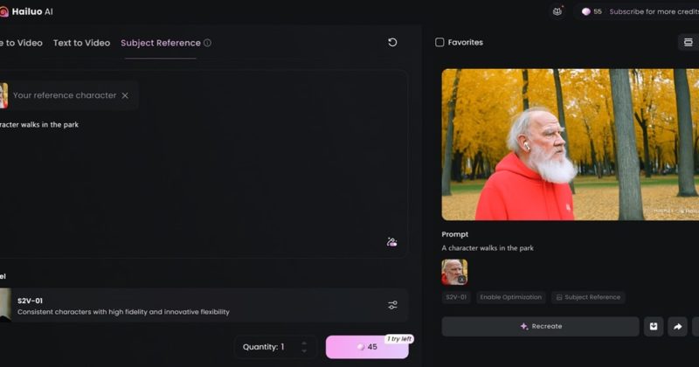Image resolution: width=699 pixels, height=367 pixels.
Task: Open the old man video preview
Action: (x=570, y=144)
